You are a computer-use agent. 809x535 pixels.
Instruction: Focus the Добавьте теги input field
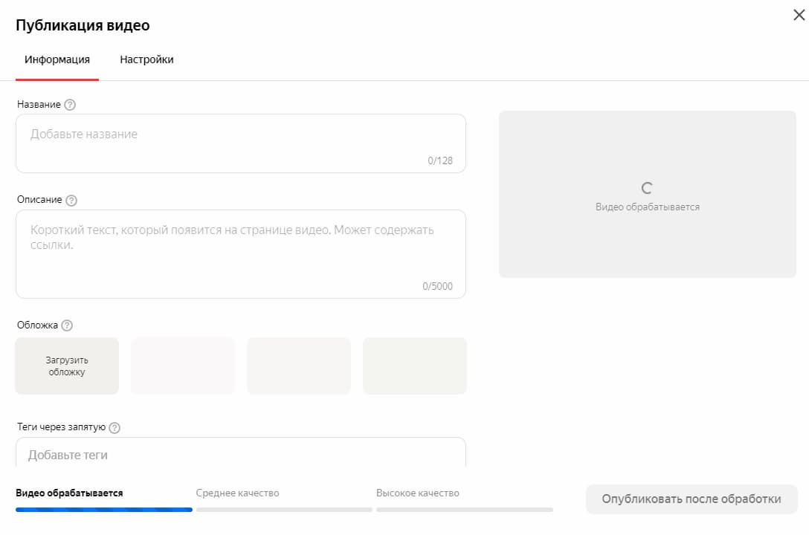pyautogui.click(x=240, y=453)
